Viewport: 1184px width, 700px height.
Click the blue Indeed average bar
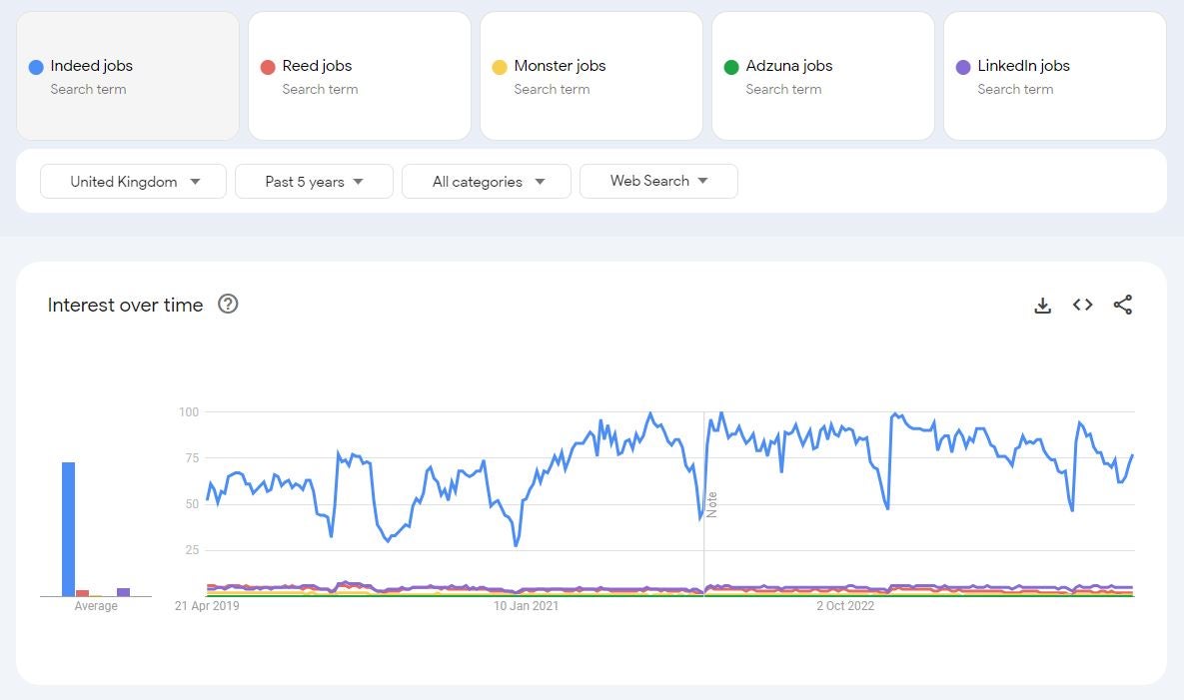click(x=69, y=528)
